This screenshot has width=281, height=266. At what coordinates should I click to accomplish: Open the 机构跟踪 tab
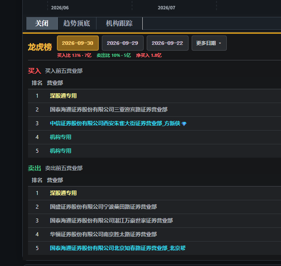point(119,24)
